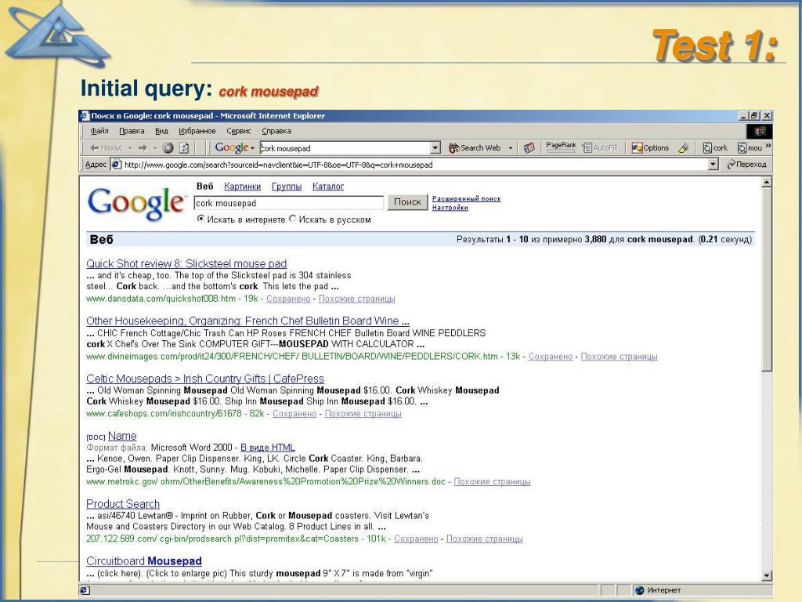Click the Google toolbar news icon
The height and width of the screenshot is (602, 802).
529,148
